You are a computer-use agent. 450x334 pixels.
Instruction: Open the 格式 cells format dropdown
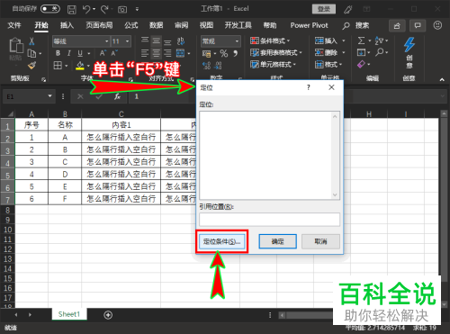(328, 64)
